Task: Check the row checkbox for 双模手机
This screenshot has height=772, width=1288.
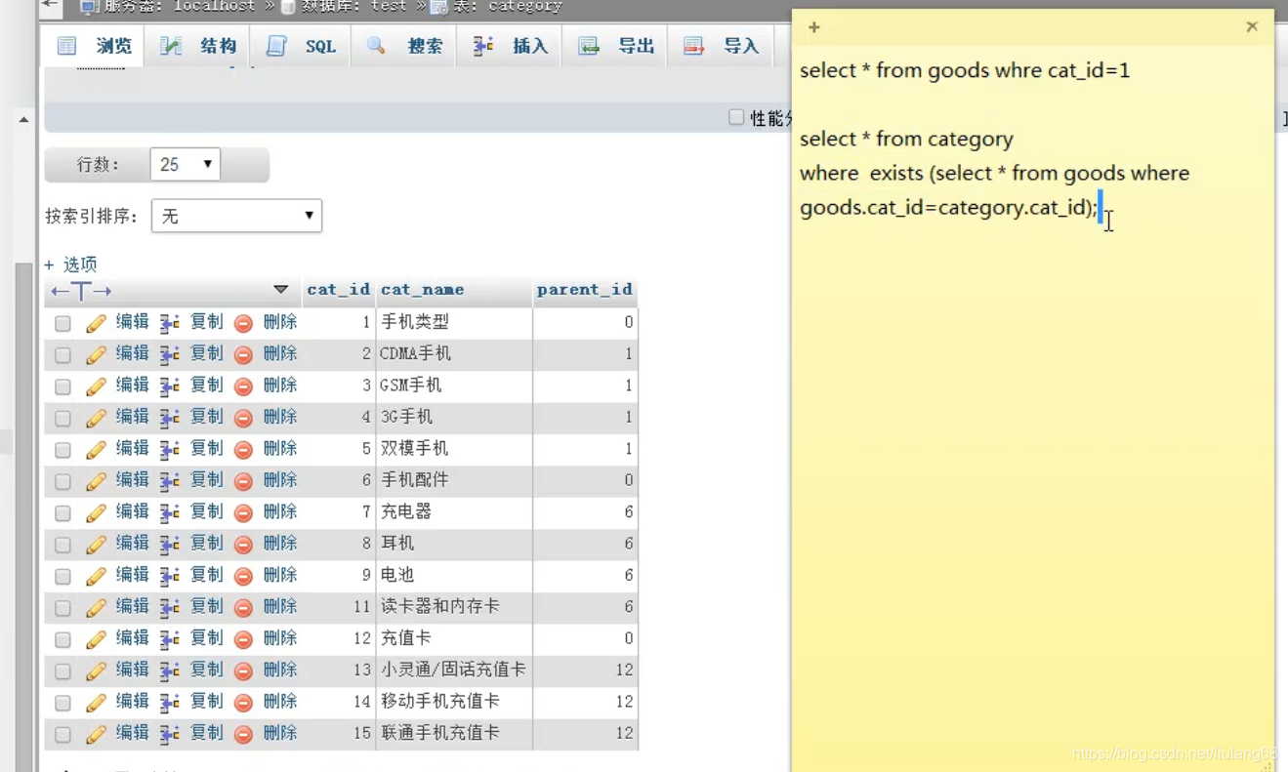Action: tap(62, 450)
